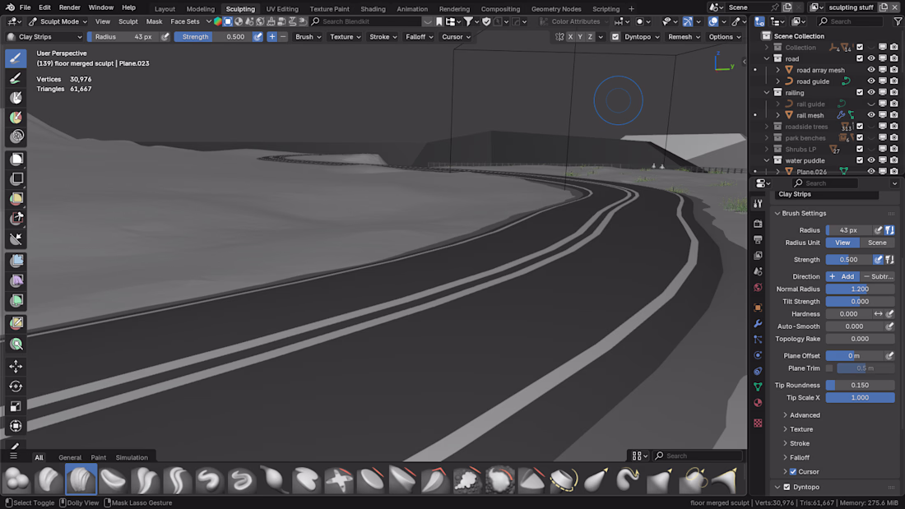Viewport: 905px width, 509px height.
Task: Open the Render menu
Action: [69, 7]
